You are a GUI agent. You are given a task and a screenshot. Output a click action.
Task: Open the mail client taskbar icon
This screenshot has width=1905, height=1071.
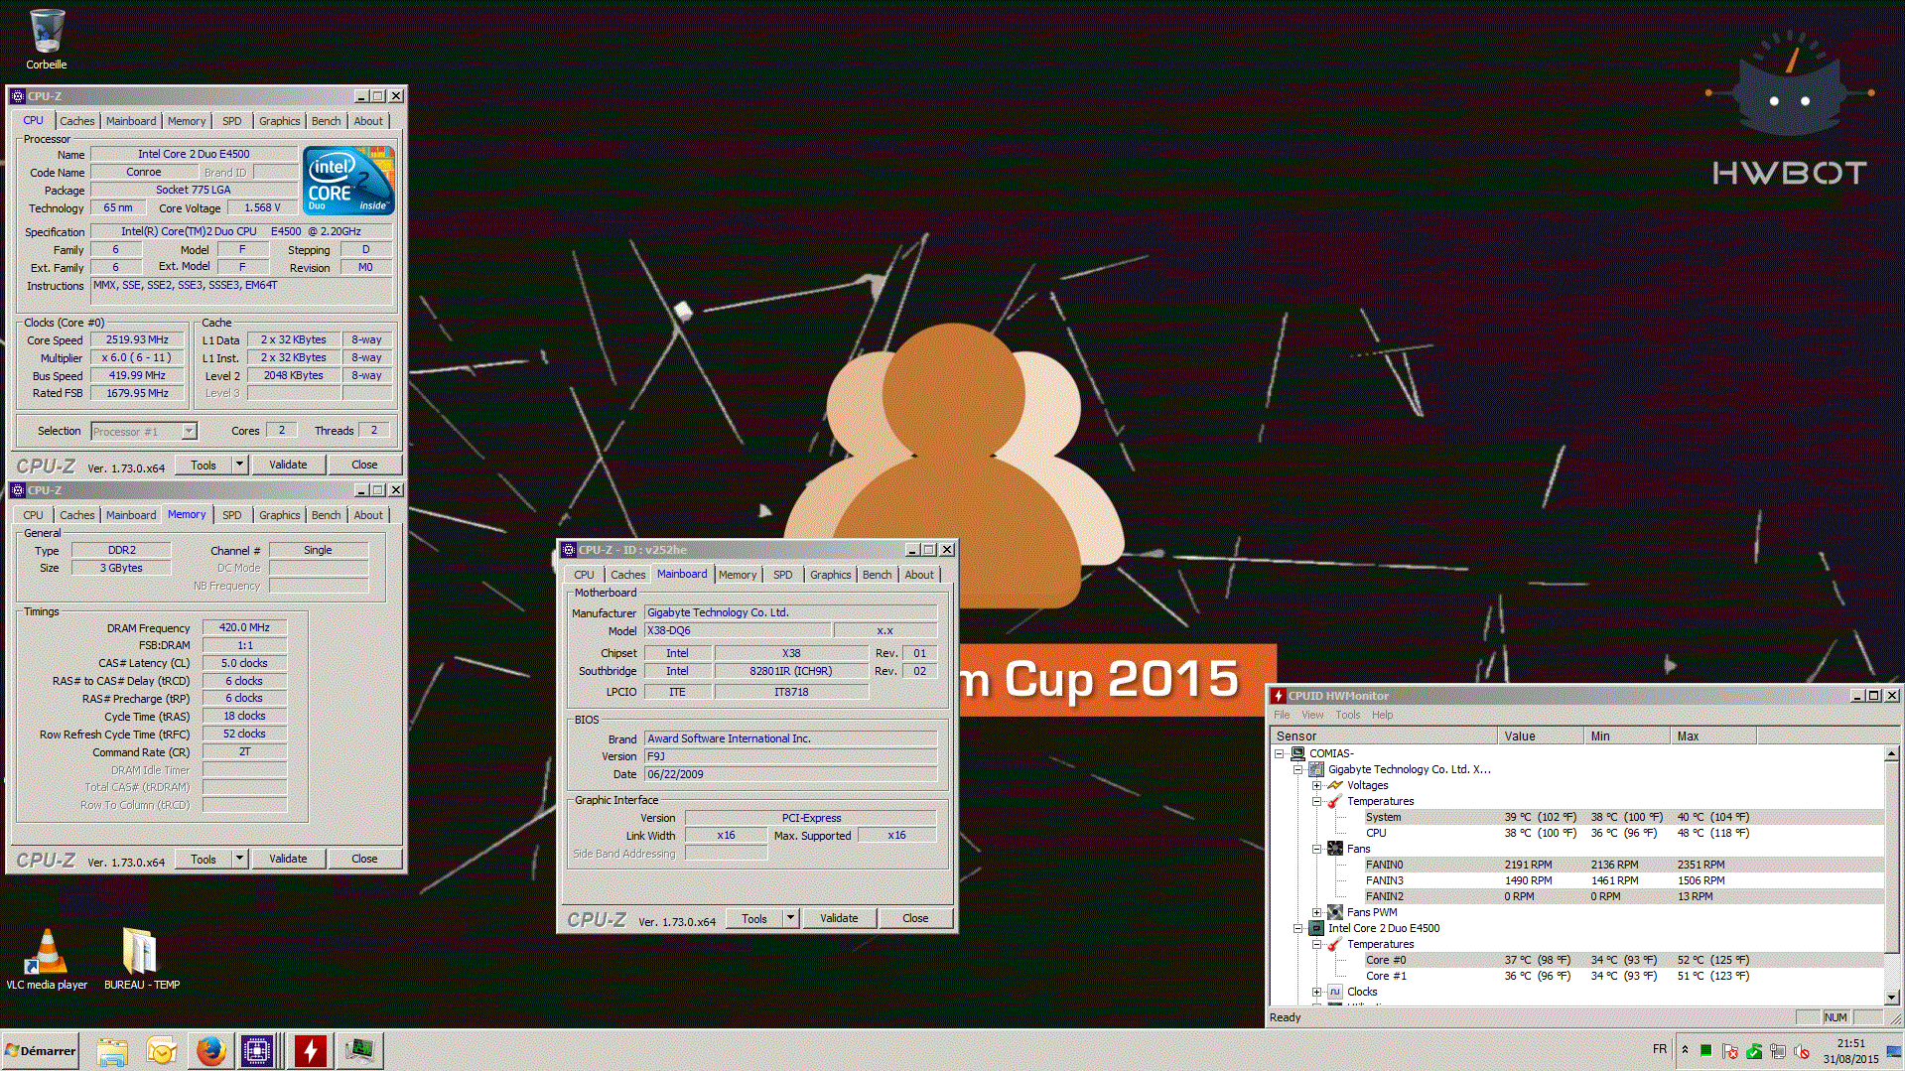tap(161, 1050)
